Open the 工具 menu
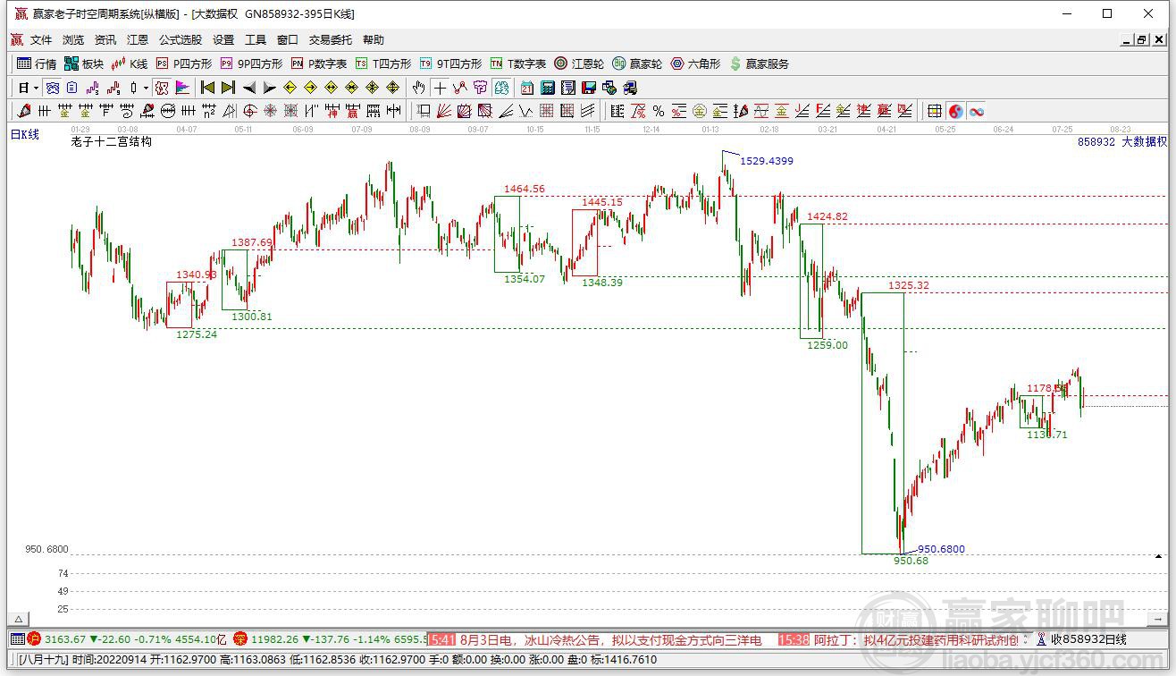Screen dimensions: 1176x676 pos(256,40)
